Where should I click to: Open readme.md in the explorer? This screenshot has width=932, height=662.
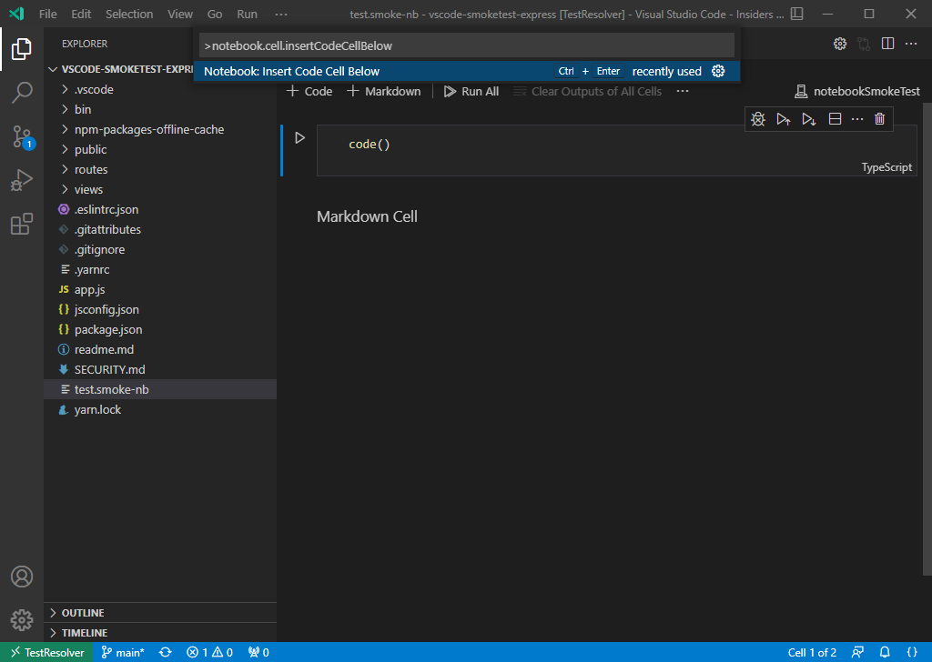(160, 350)
